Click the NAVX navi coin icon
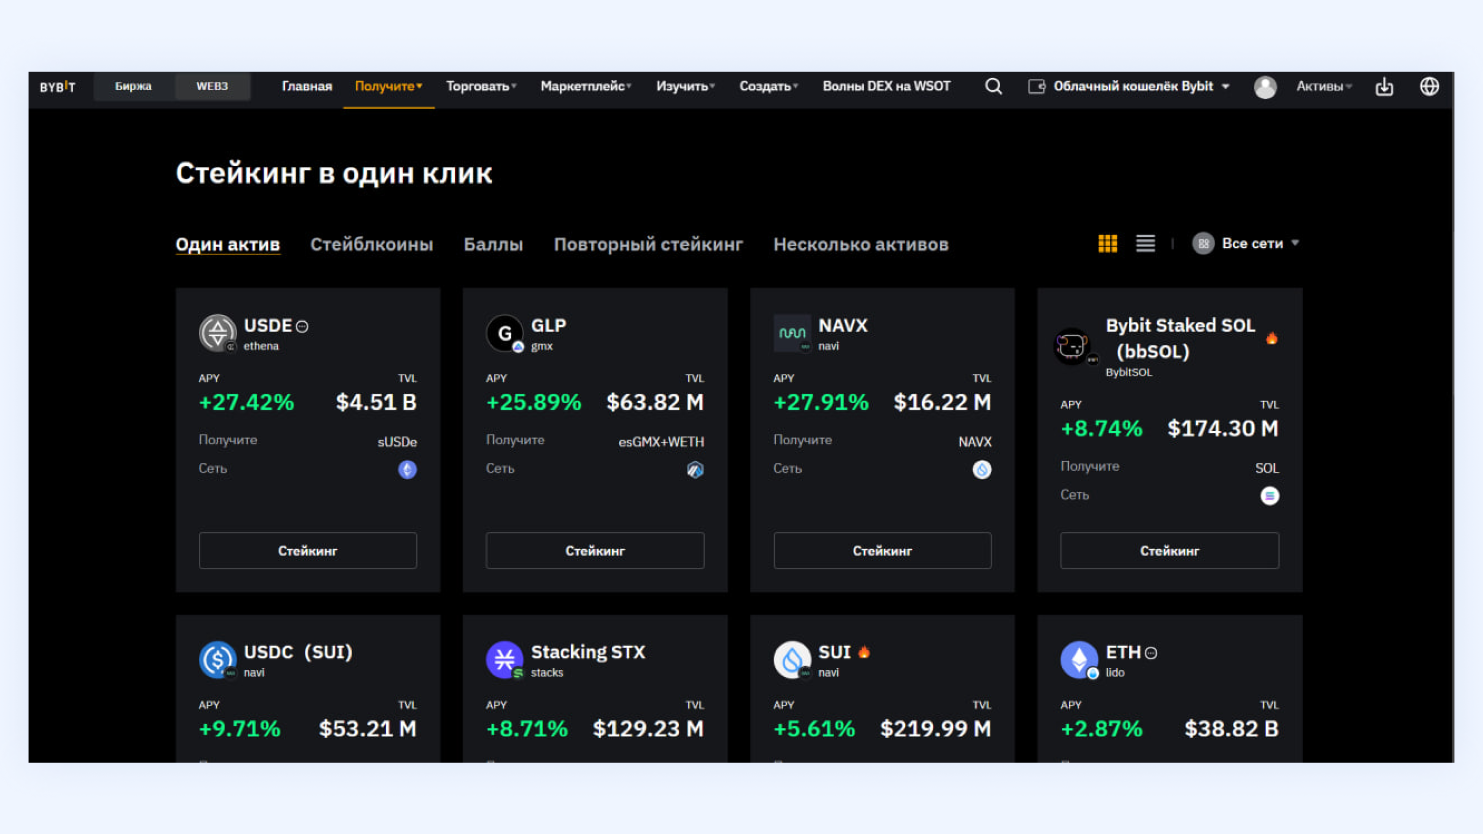1483x834 pixels. point(792,333)
